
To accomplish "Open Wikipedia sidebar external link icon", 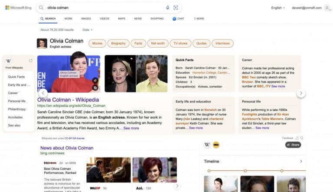I will tap(31, 61).
